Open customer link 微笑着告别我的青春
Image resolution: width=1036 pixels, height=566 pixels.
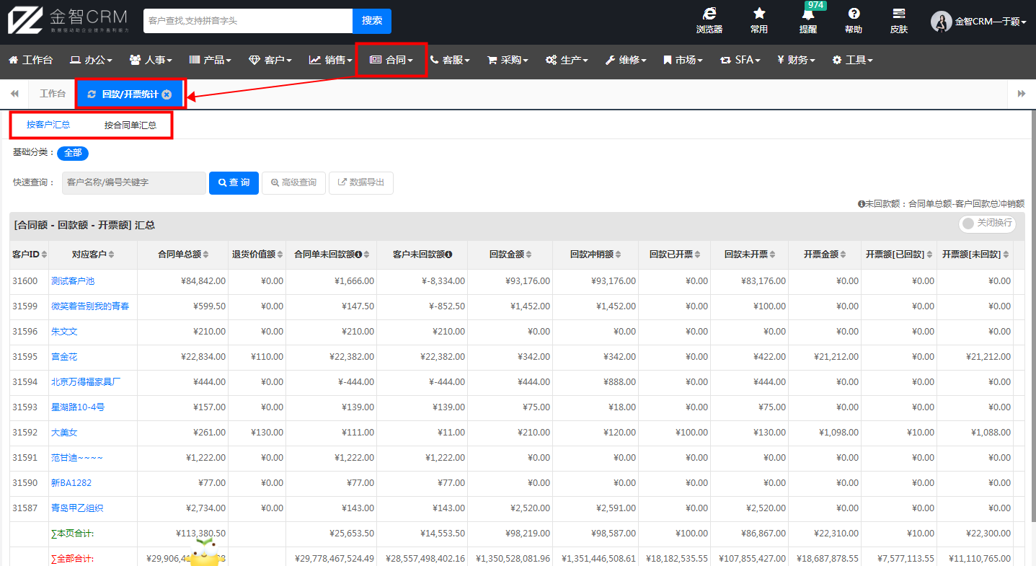90,306
